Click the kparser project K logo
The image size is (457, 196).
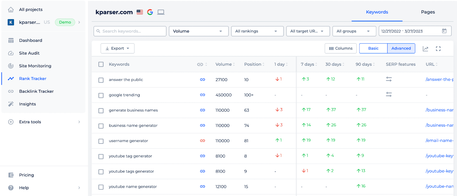click(x=11, y=22)
